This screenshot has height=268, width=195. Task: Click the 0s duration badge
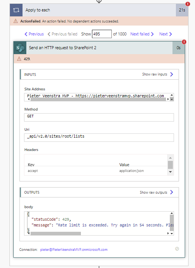(x=179, y=48)
